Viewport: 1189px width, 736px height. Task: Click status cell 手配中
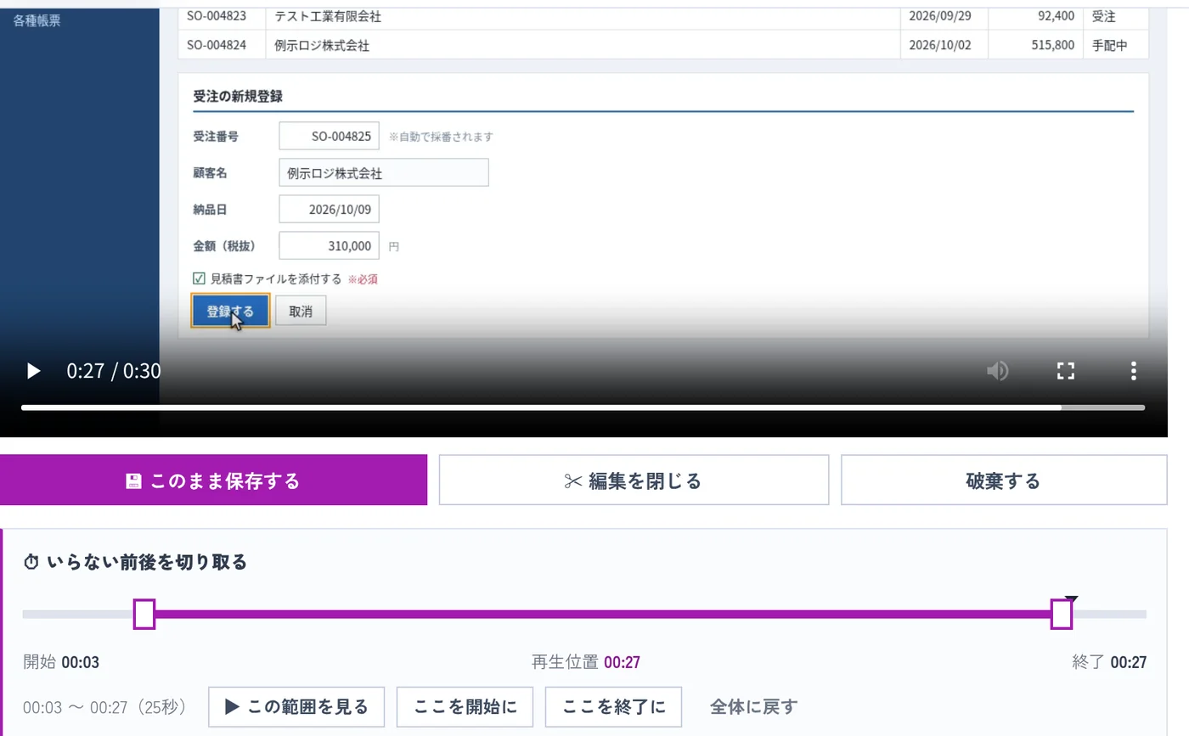coord(1110,45)
